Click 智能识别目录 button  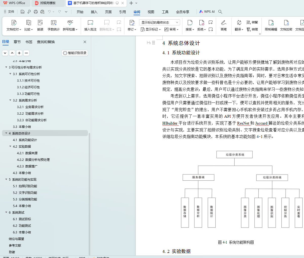click(75, 53)
